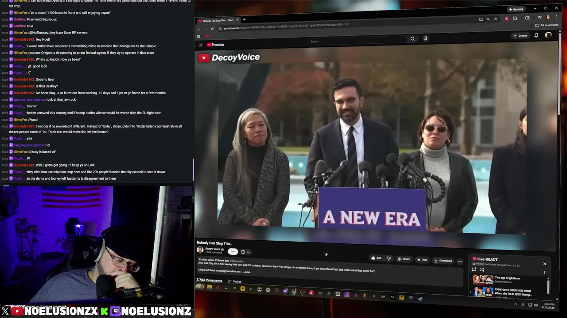Open Chrome three-dot menu
Screen dimensions: 567x318
tap(556, 17)
